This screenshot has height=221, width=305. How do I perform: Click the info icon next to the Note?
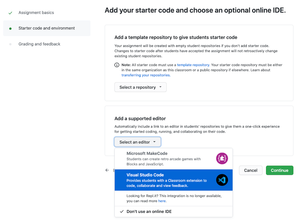pyautogui.click(x=117, y=65)
